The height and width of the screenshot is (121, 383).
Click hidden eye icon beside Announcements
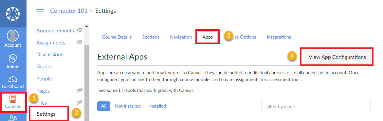[x=80, y=30]
